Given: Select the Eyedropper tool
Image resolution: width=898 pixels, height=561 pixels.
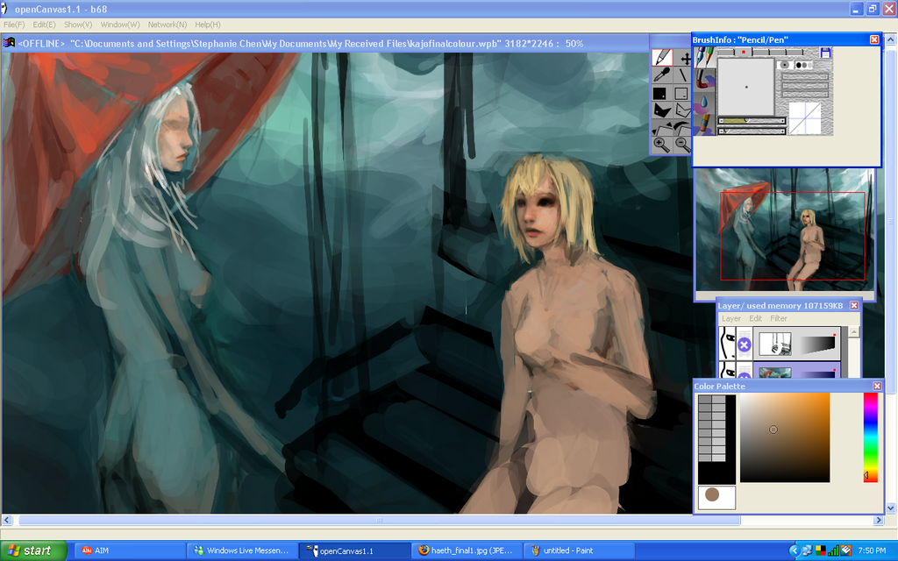Looking at the screenshot, I should (662, 75).
